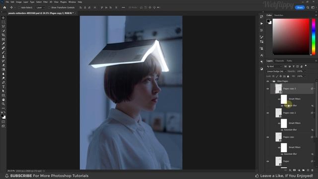
Task: Open the Help menu
Action: [80, 2]
